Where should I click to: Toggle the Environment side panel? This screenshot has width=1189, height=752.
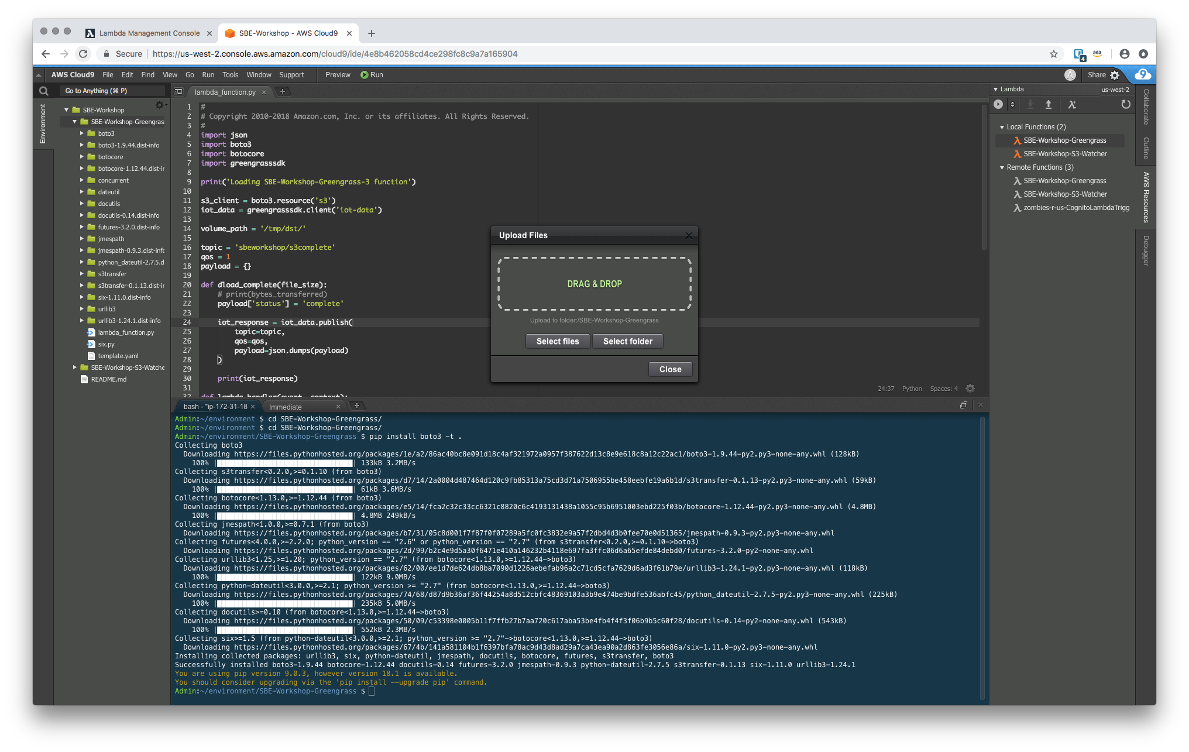pos(43,123)
